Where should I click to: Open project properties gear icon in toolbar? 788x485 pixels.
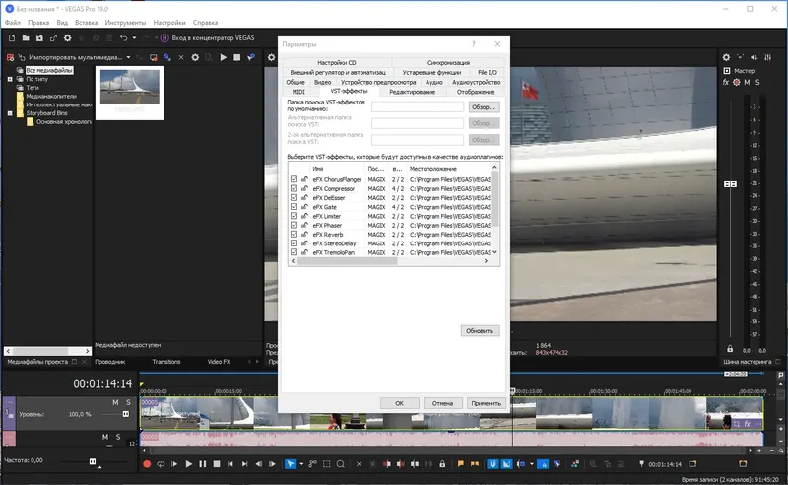click(67, 38)
